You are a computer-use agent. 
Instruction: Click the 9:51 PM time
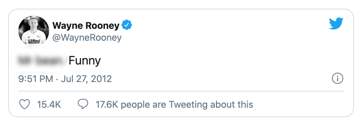point(36,79)
